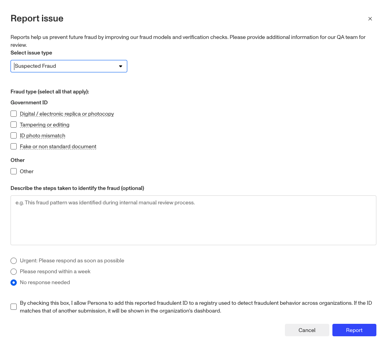Close the Report issue dialog
390x346 pixels.
[x=370, y=19]
